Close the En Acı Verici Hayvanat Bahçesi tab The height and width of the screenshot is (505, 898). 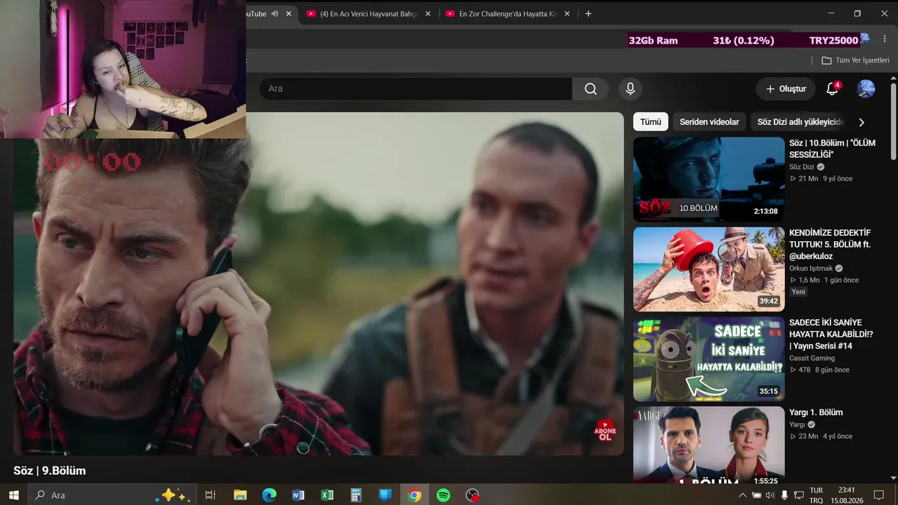coord(428,13)
